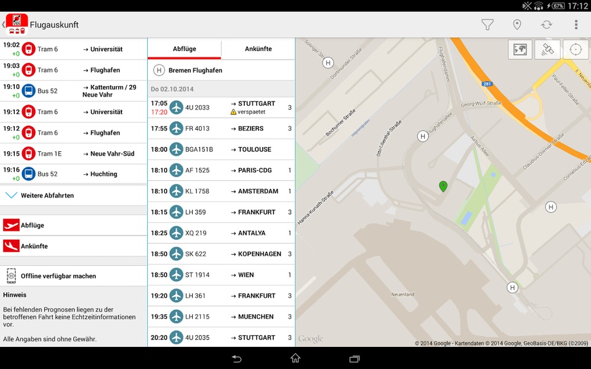The height and width of the screenshot is (369, 591).
Task: Tap the warning icon beside verspaetet
Action: (233, 112)
